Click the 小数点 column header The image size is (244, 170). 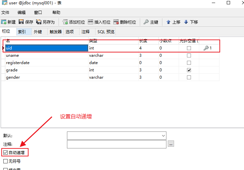coord(169,41)
